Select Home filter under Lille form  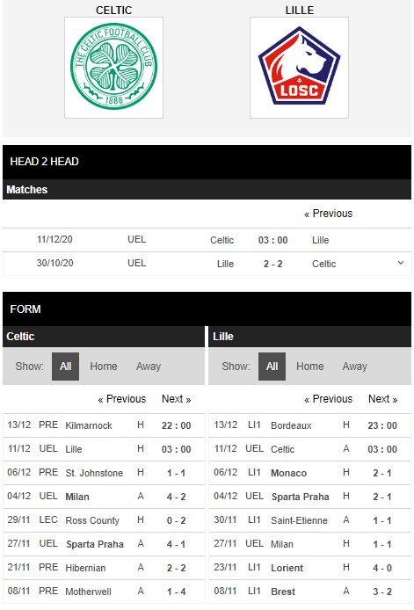coord(310,367)
